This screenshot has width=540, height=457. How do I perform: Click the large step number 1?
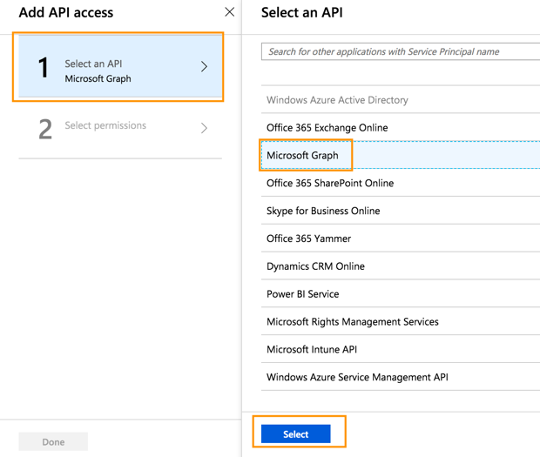coord(43,68)
